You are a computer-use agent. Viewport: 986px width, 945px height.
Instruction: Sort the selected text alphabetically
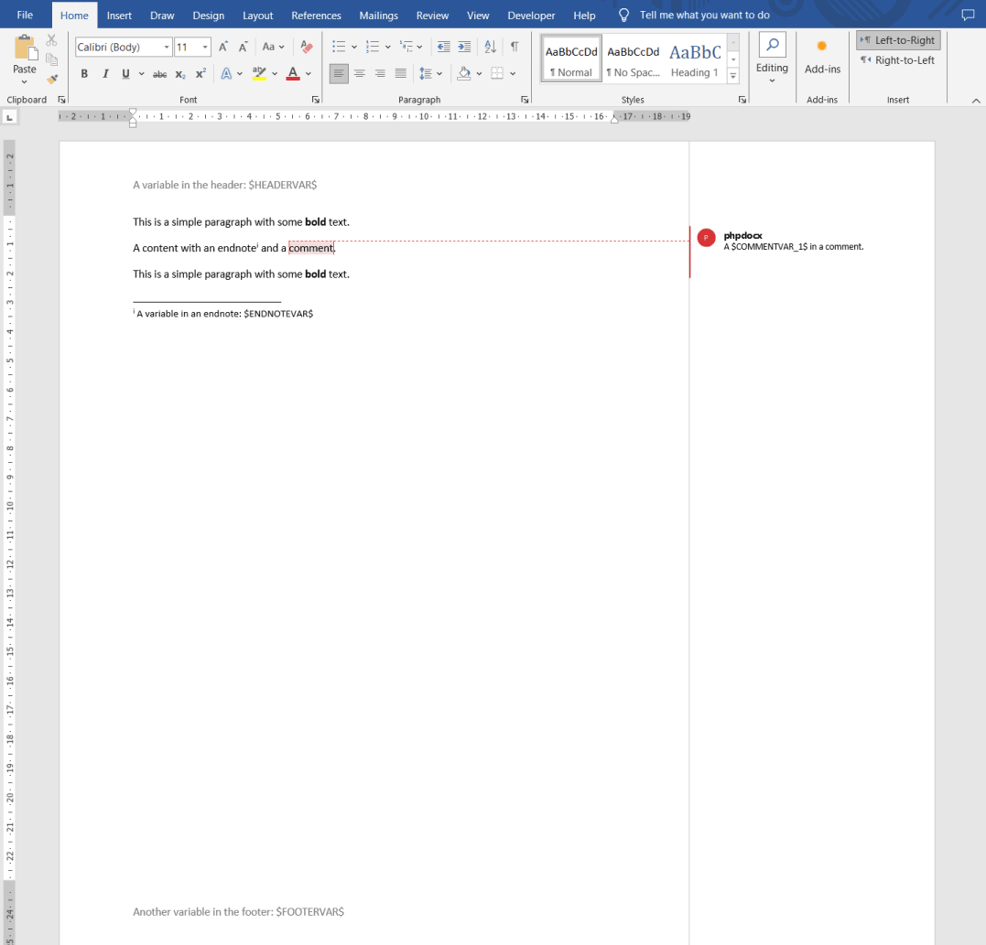(x=491, y=47)
